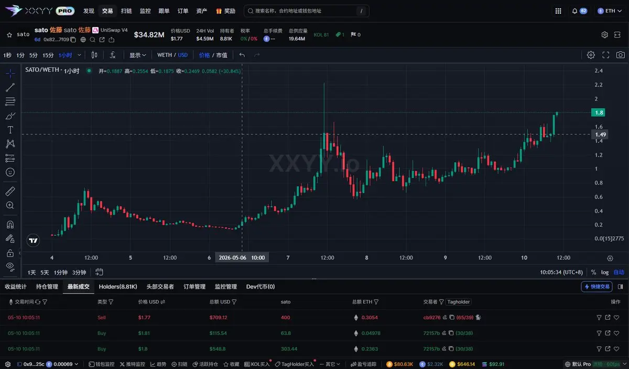Filter by 交易时间 funnel icon

click(x=45, y=302)
